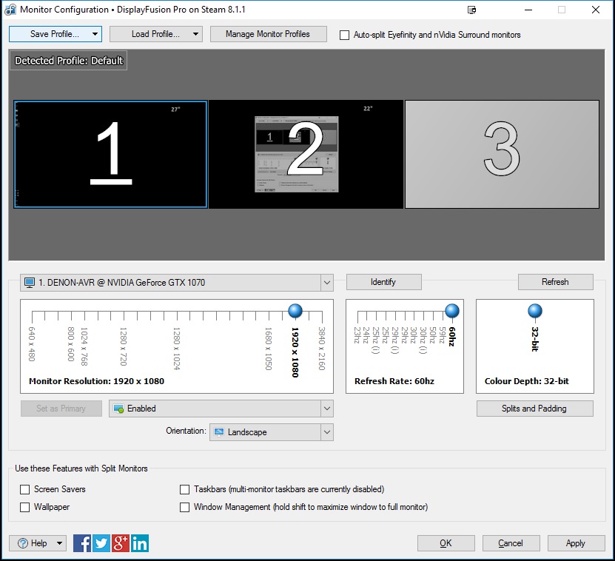Viewport: 615px width, 561px height.
Task: Open the Load Profile dropdown arrow
Action: (195, 34)
